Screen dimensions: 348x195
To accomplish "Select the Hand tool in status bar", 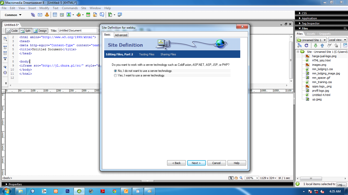I will pyautogui.click(x=236, y=178).
